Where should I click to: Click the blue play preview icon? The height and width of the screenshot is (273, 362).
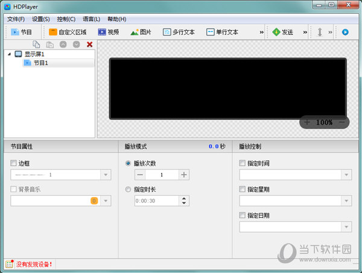pyautogui.click(x=345, y=32)
